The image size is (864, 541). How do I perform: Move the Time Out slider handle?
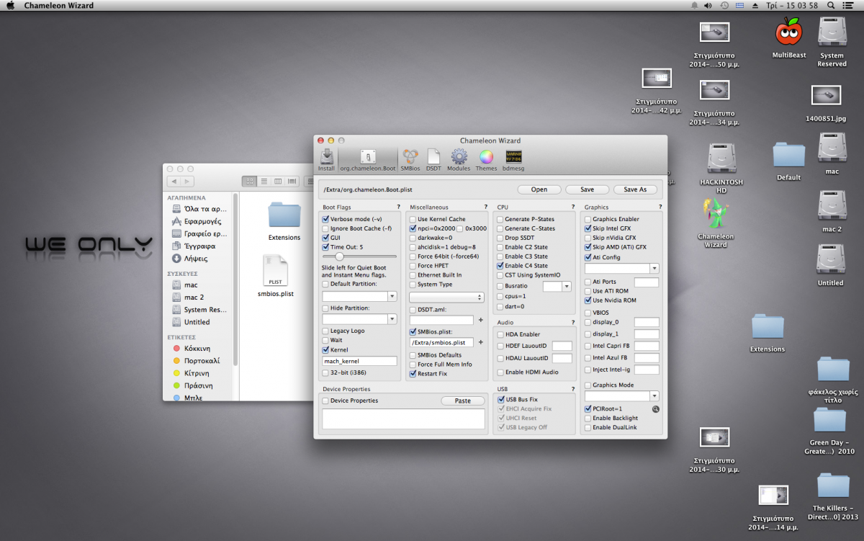[338, 256]
